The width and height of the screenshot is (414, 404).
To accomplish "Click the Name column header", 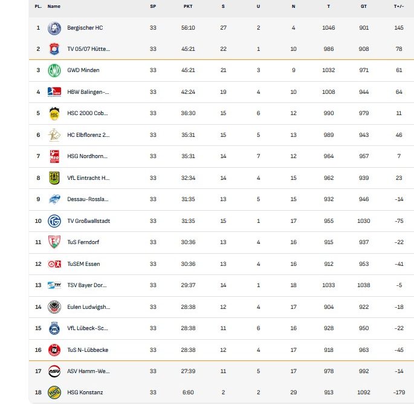I will click(54, 6).
